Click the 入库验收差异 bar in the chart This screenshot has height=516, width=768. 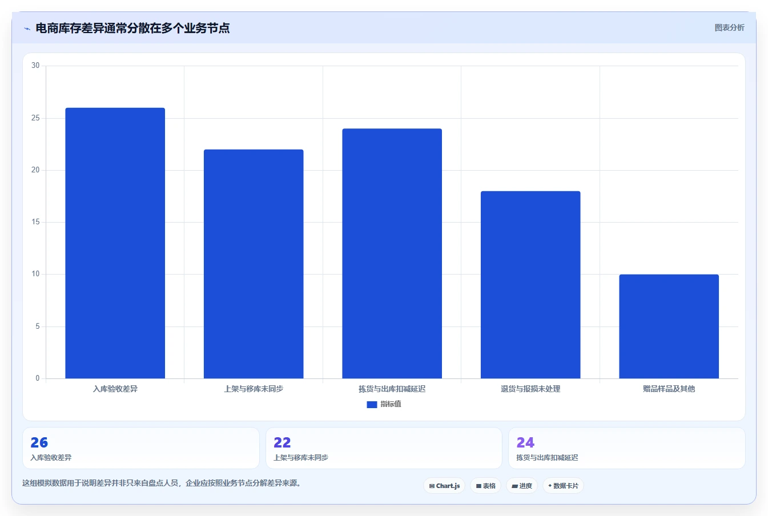coord(115,243)
